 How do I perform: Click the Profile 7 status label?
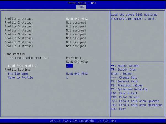(19, 42)
